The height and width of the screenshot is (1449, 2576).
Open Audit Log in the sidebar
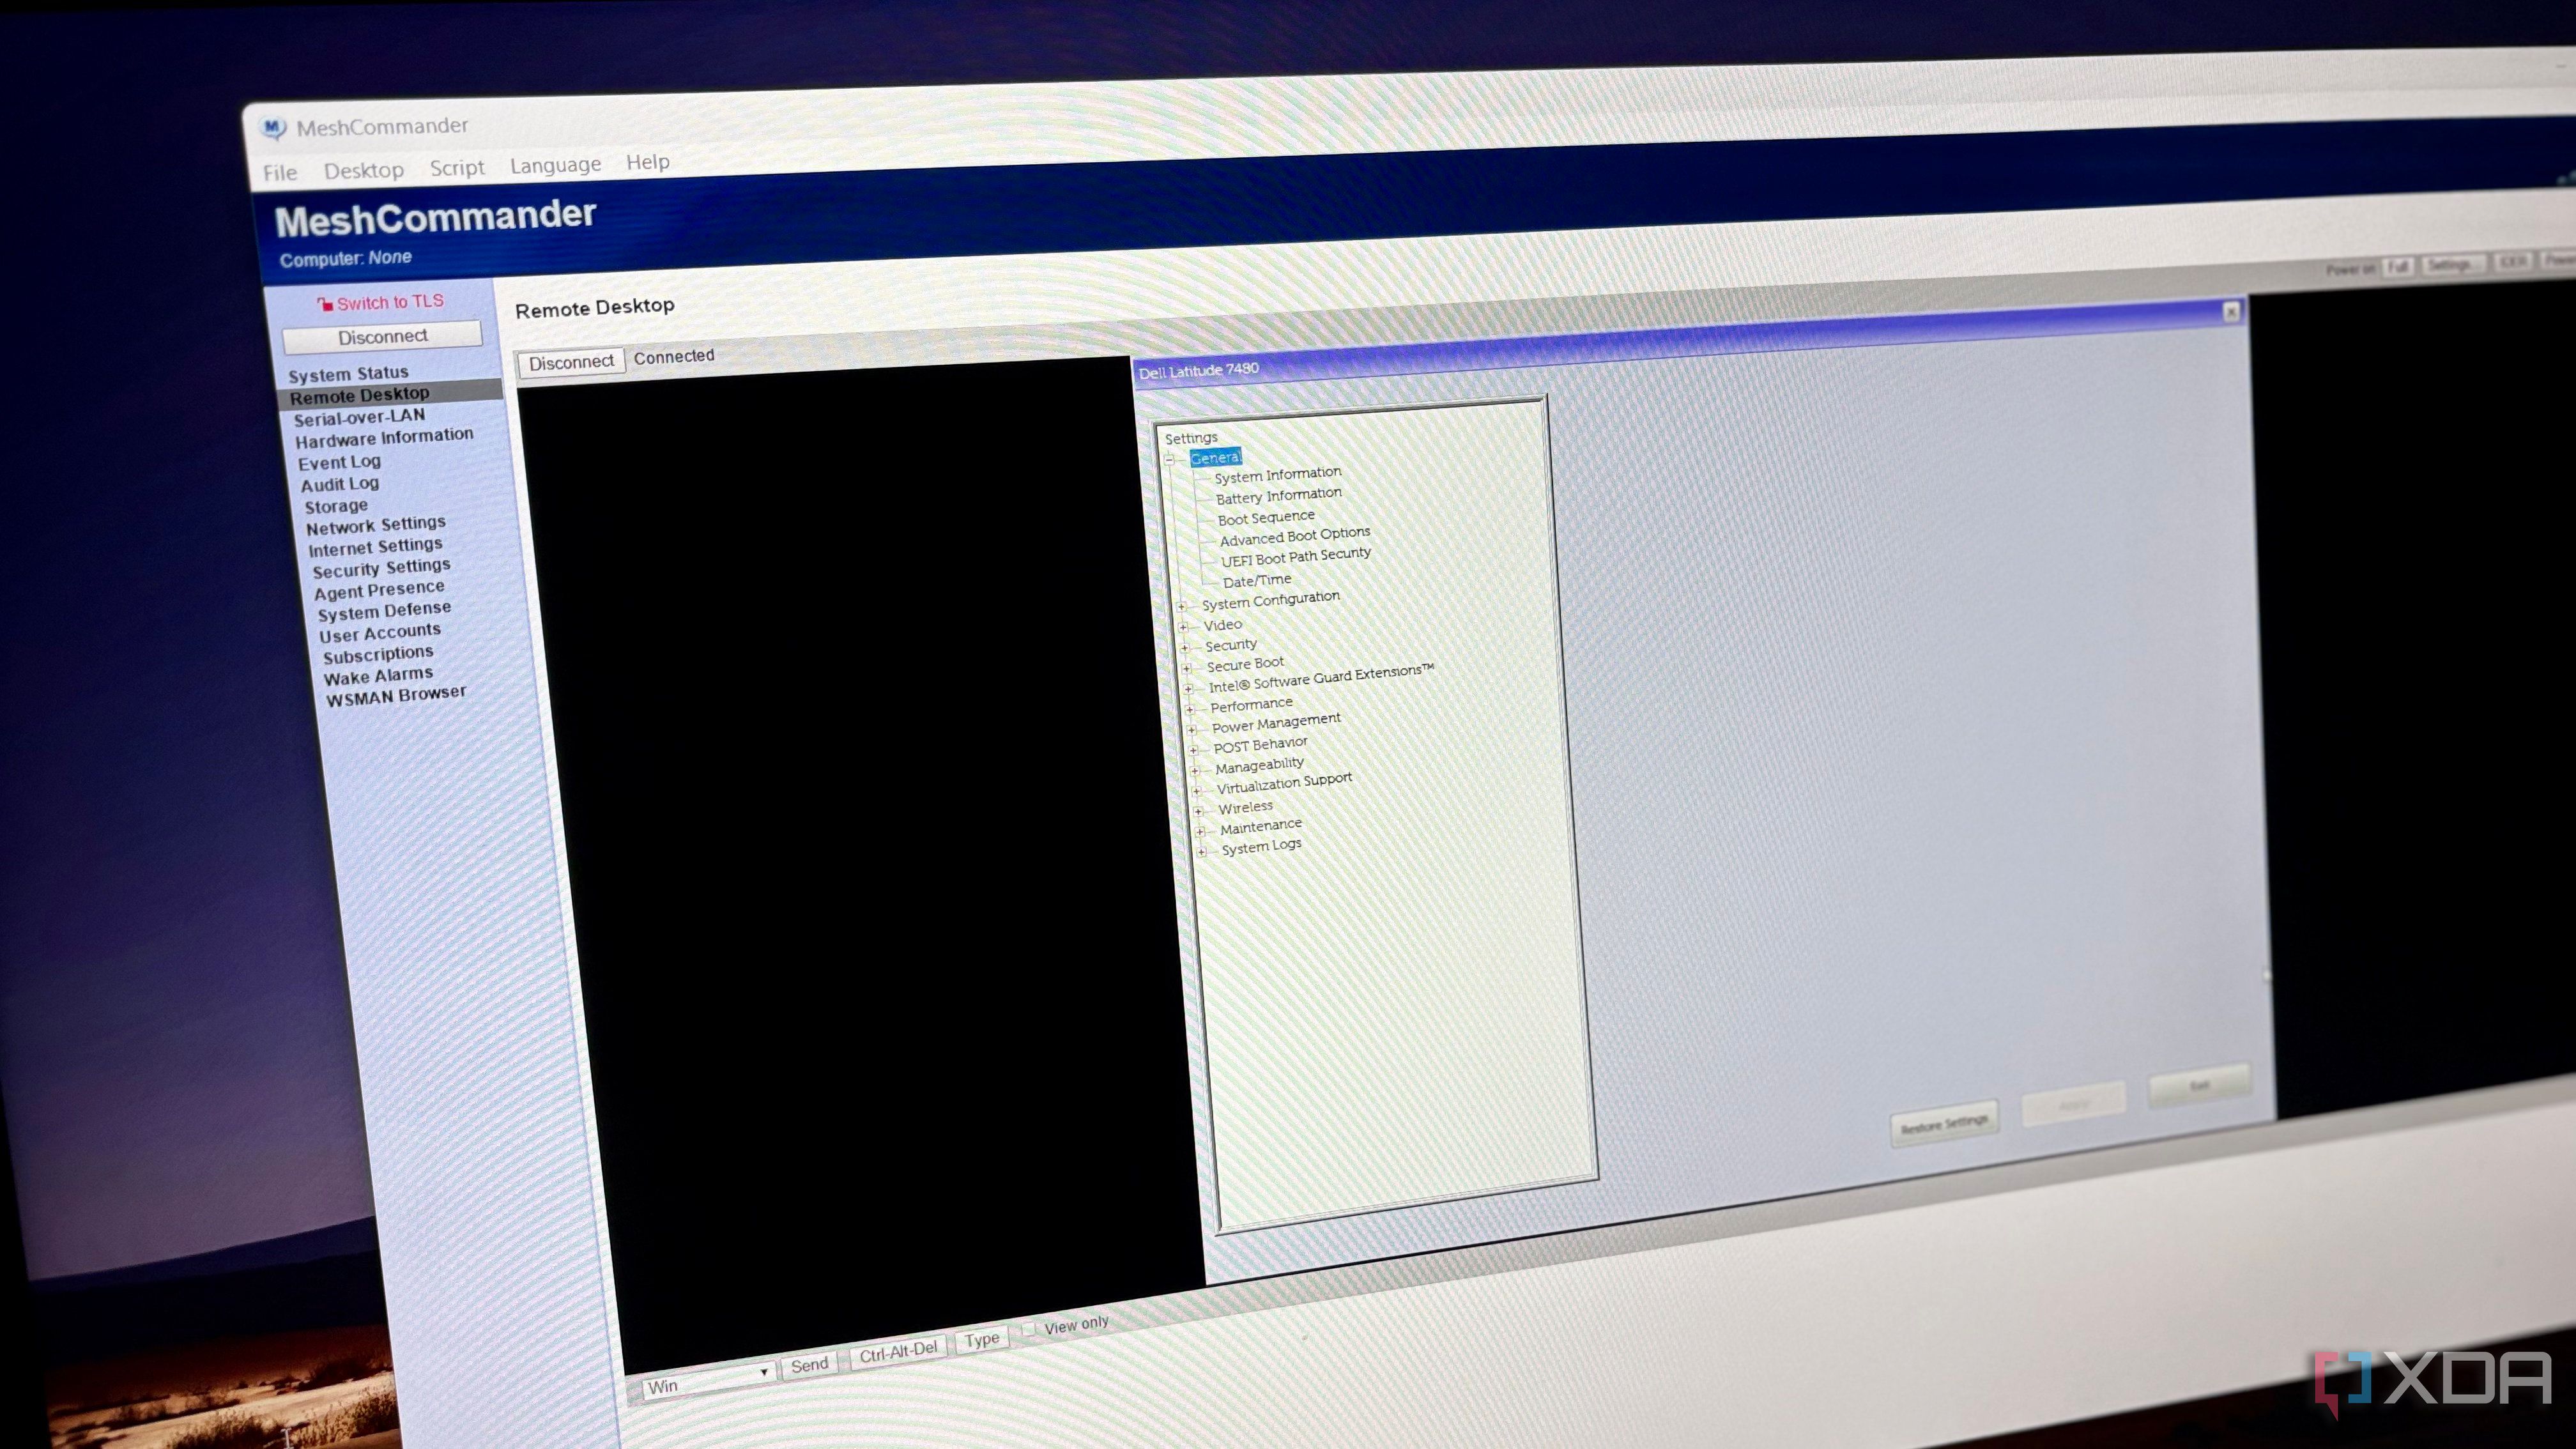point(340,484)
